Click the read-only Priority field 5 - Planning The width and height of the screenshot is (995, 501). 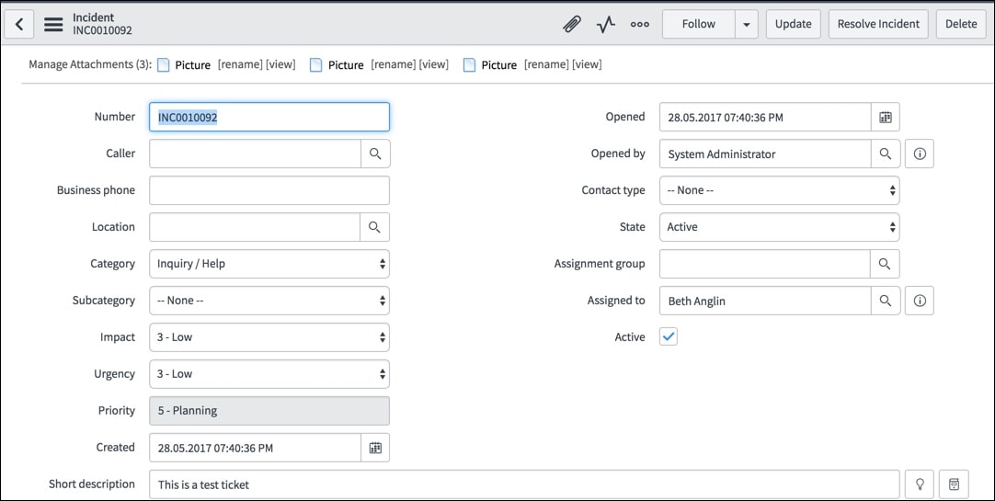[x=269, y=411]
